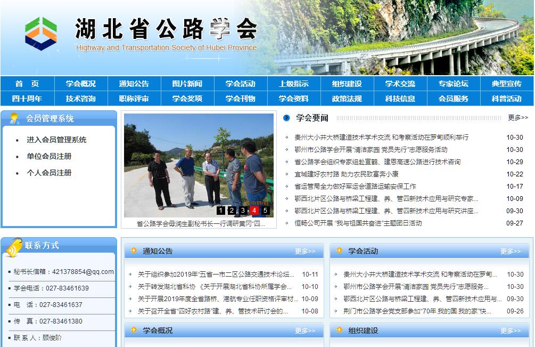Open the article 宜城建好农村路 助力农民致富奔小康
This screenshot has width=535, height=347.
(x=347, y=174)
